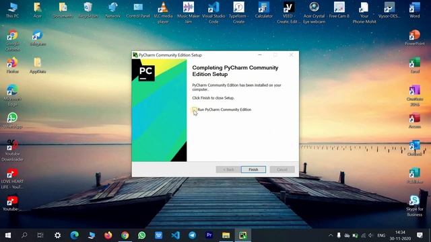Viewport: 431px width, 242px height.
Task: Select the Network desktop icon
Action: pos(113,10)
